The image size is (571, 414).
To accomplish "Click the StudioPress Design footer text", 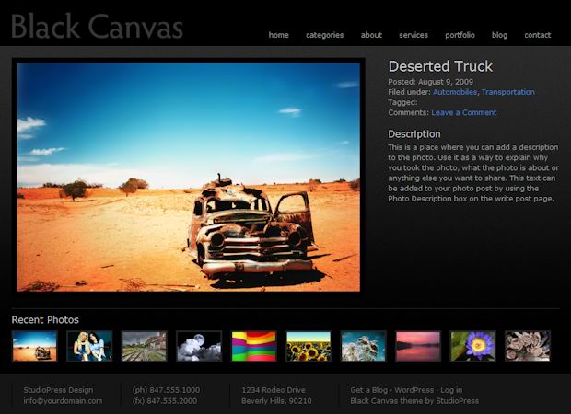I will pyautogui.click(x=58, y=390).
